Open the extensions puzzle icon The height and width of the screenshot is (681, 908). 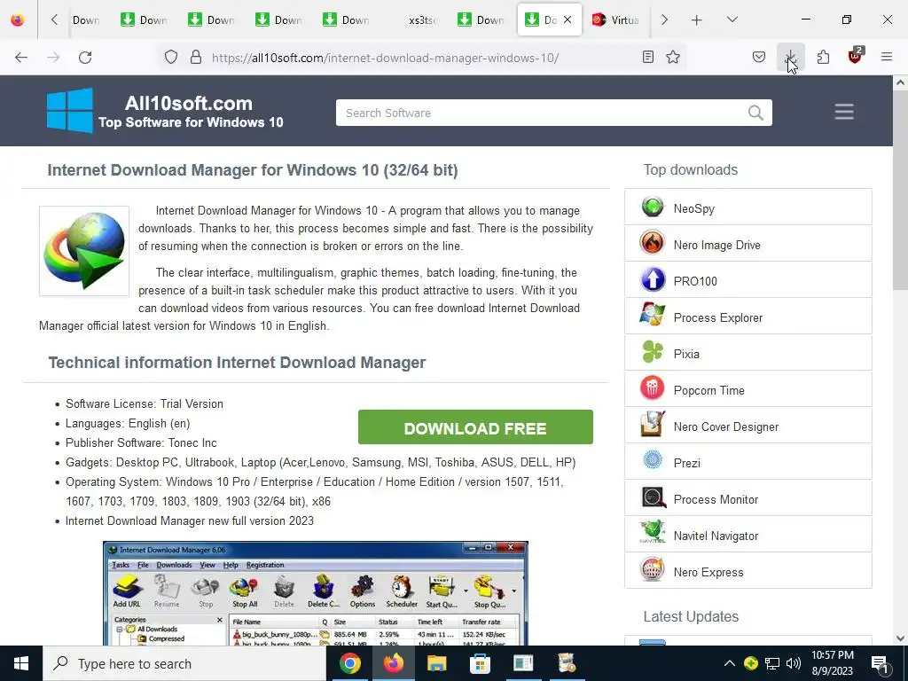tap(823, 57)
